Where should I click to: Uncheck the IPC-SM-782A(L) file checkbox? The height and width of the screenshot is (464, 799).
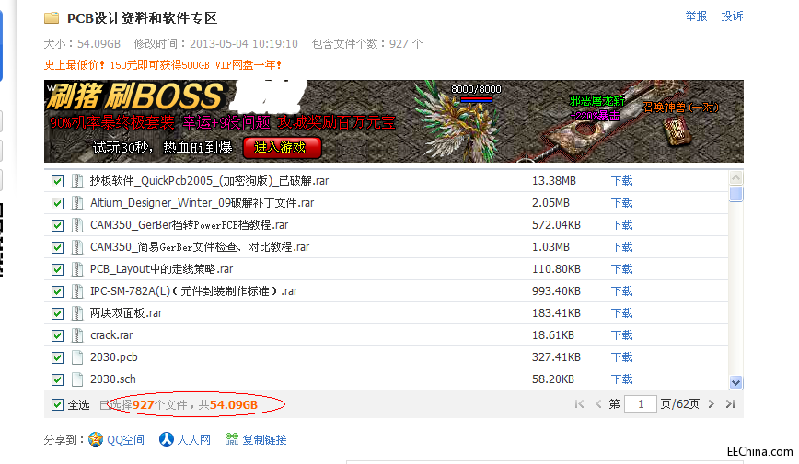(58, 291)
